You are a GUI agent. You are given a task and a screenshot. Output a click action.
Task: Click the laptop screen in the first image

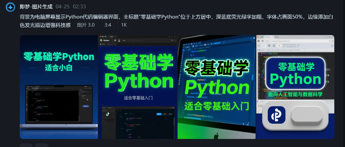point(59,104)
